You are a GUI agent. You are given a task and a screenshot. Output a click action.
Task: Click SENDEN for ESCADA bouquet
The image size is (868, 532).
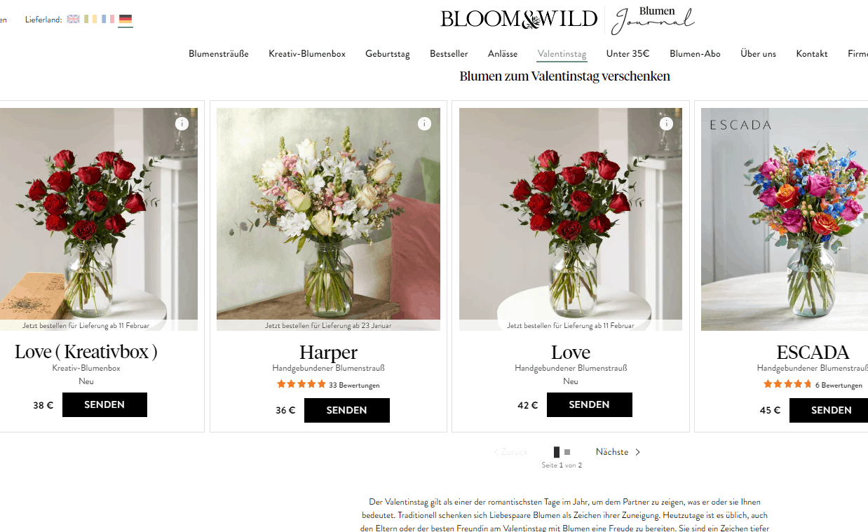point(829,410)
